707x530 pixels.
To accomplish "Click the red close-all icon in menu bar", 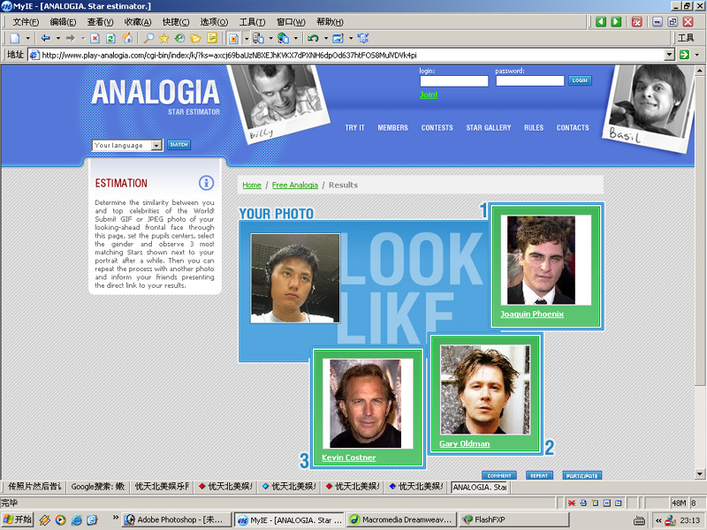I will (636, 21).
